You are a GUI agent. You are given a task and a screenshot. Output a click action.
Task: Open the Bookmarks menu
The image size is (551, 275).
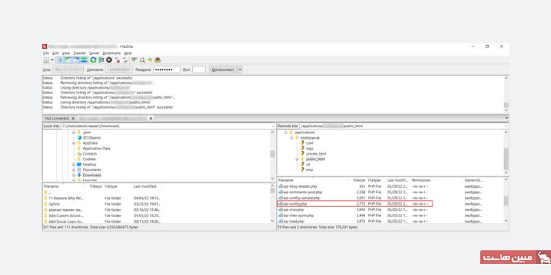coord(111,53)
